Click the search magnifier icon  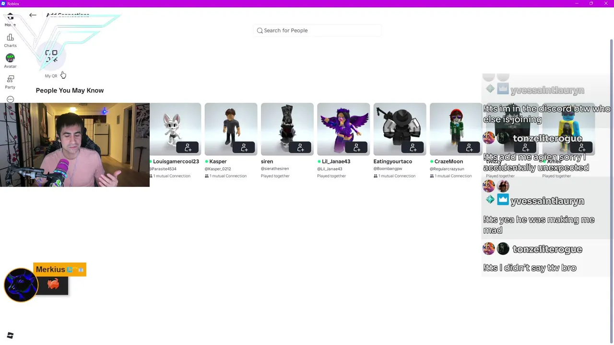pyautogui.click(x=260, y=30)
